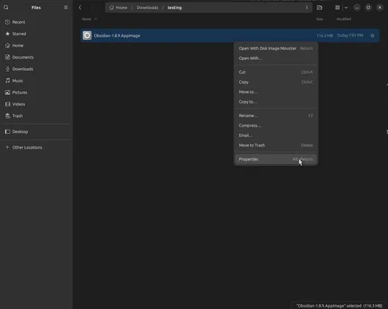Expand the view options dropdown arrow
388x309 pixels.
pos(346,7)
